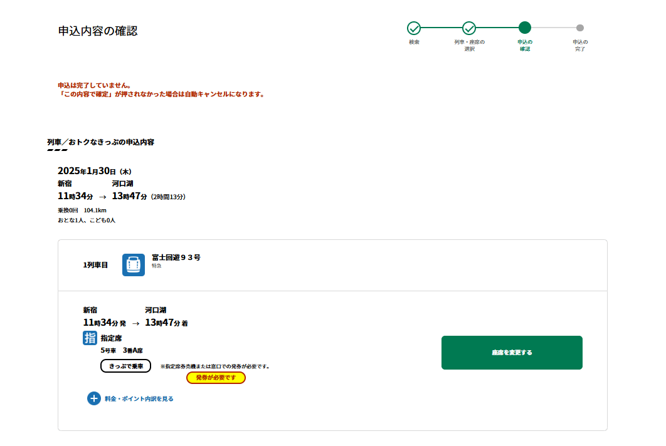
Task: Click the 申込内容の確認 page heading
Action: (x=97, y=31)
